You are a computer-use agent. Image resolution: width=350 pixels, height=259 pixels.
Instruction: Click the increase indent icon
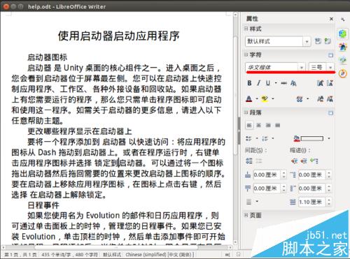coord(295,161)
